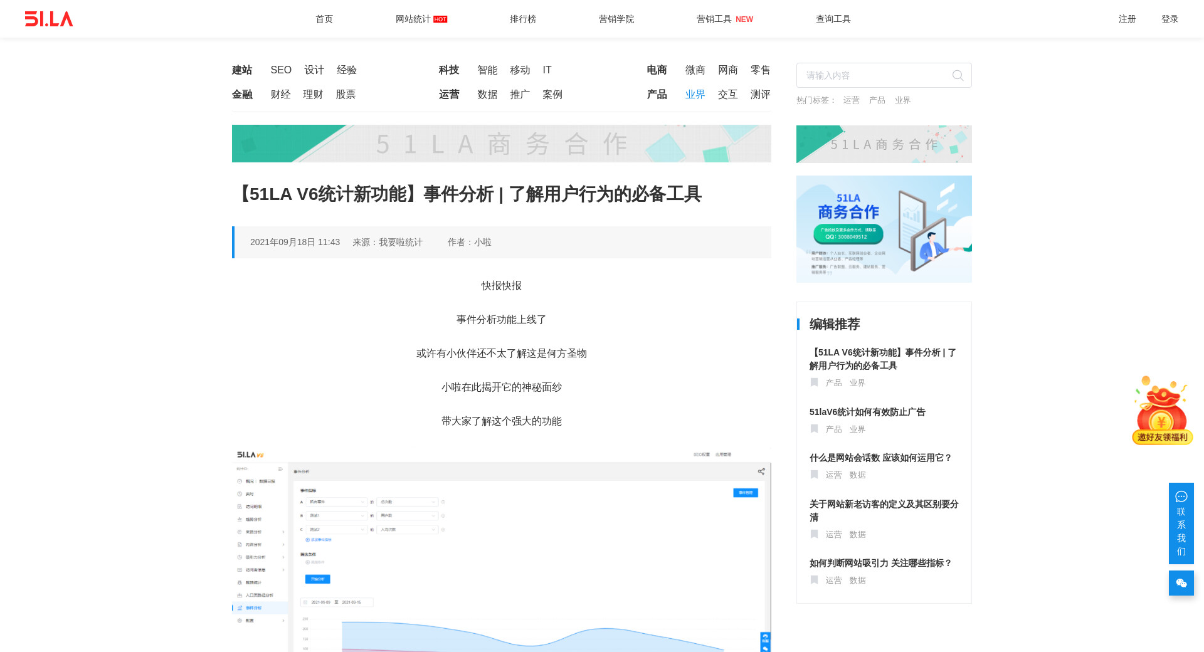Click the share icon in embedded screenshot
1204x652 pixels.
coord(761,471)
